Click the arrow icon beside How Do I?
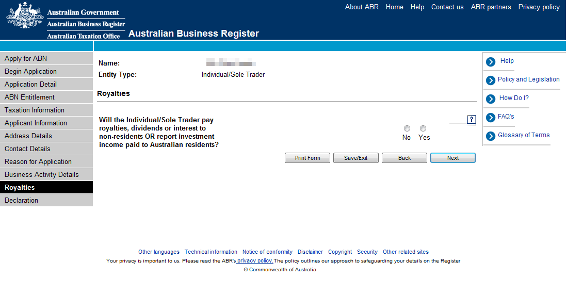 tap(491, 99)
